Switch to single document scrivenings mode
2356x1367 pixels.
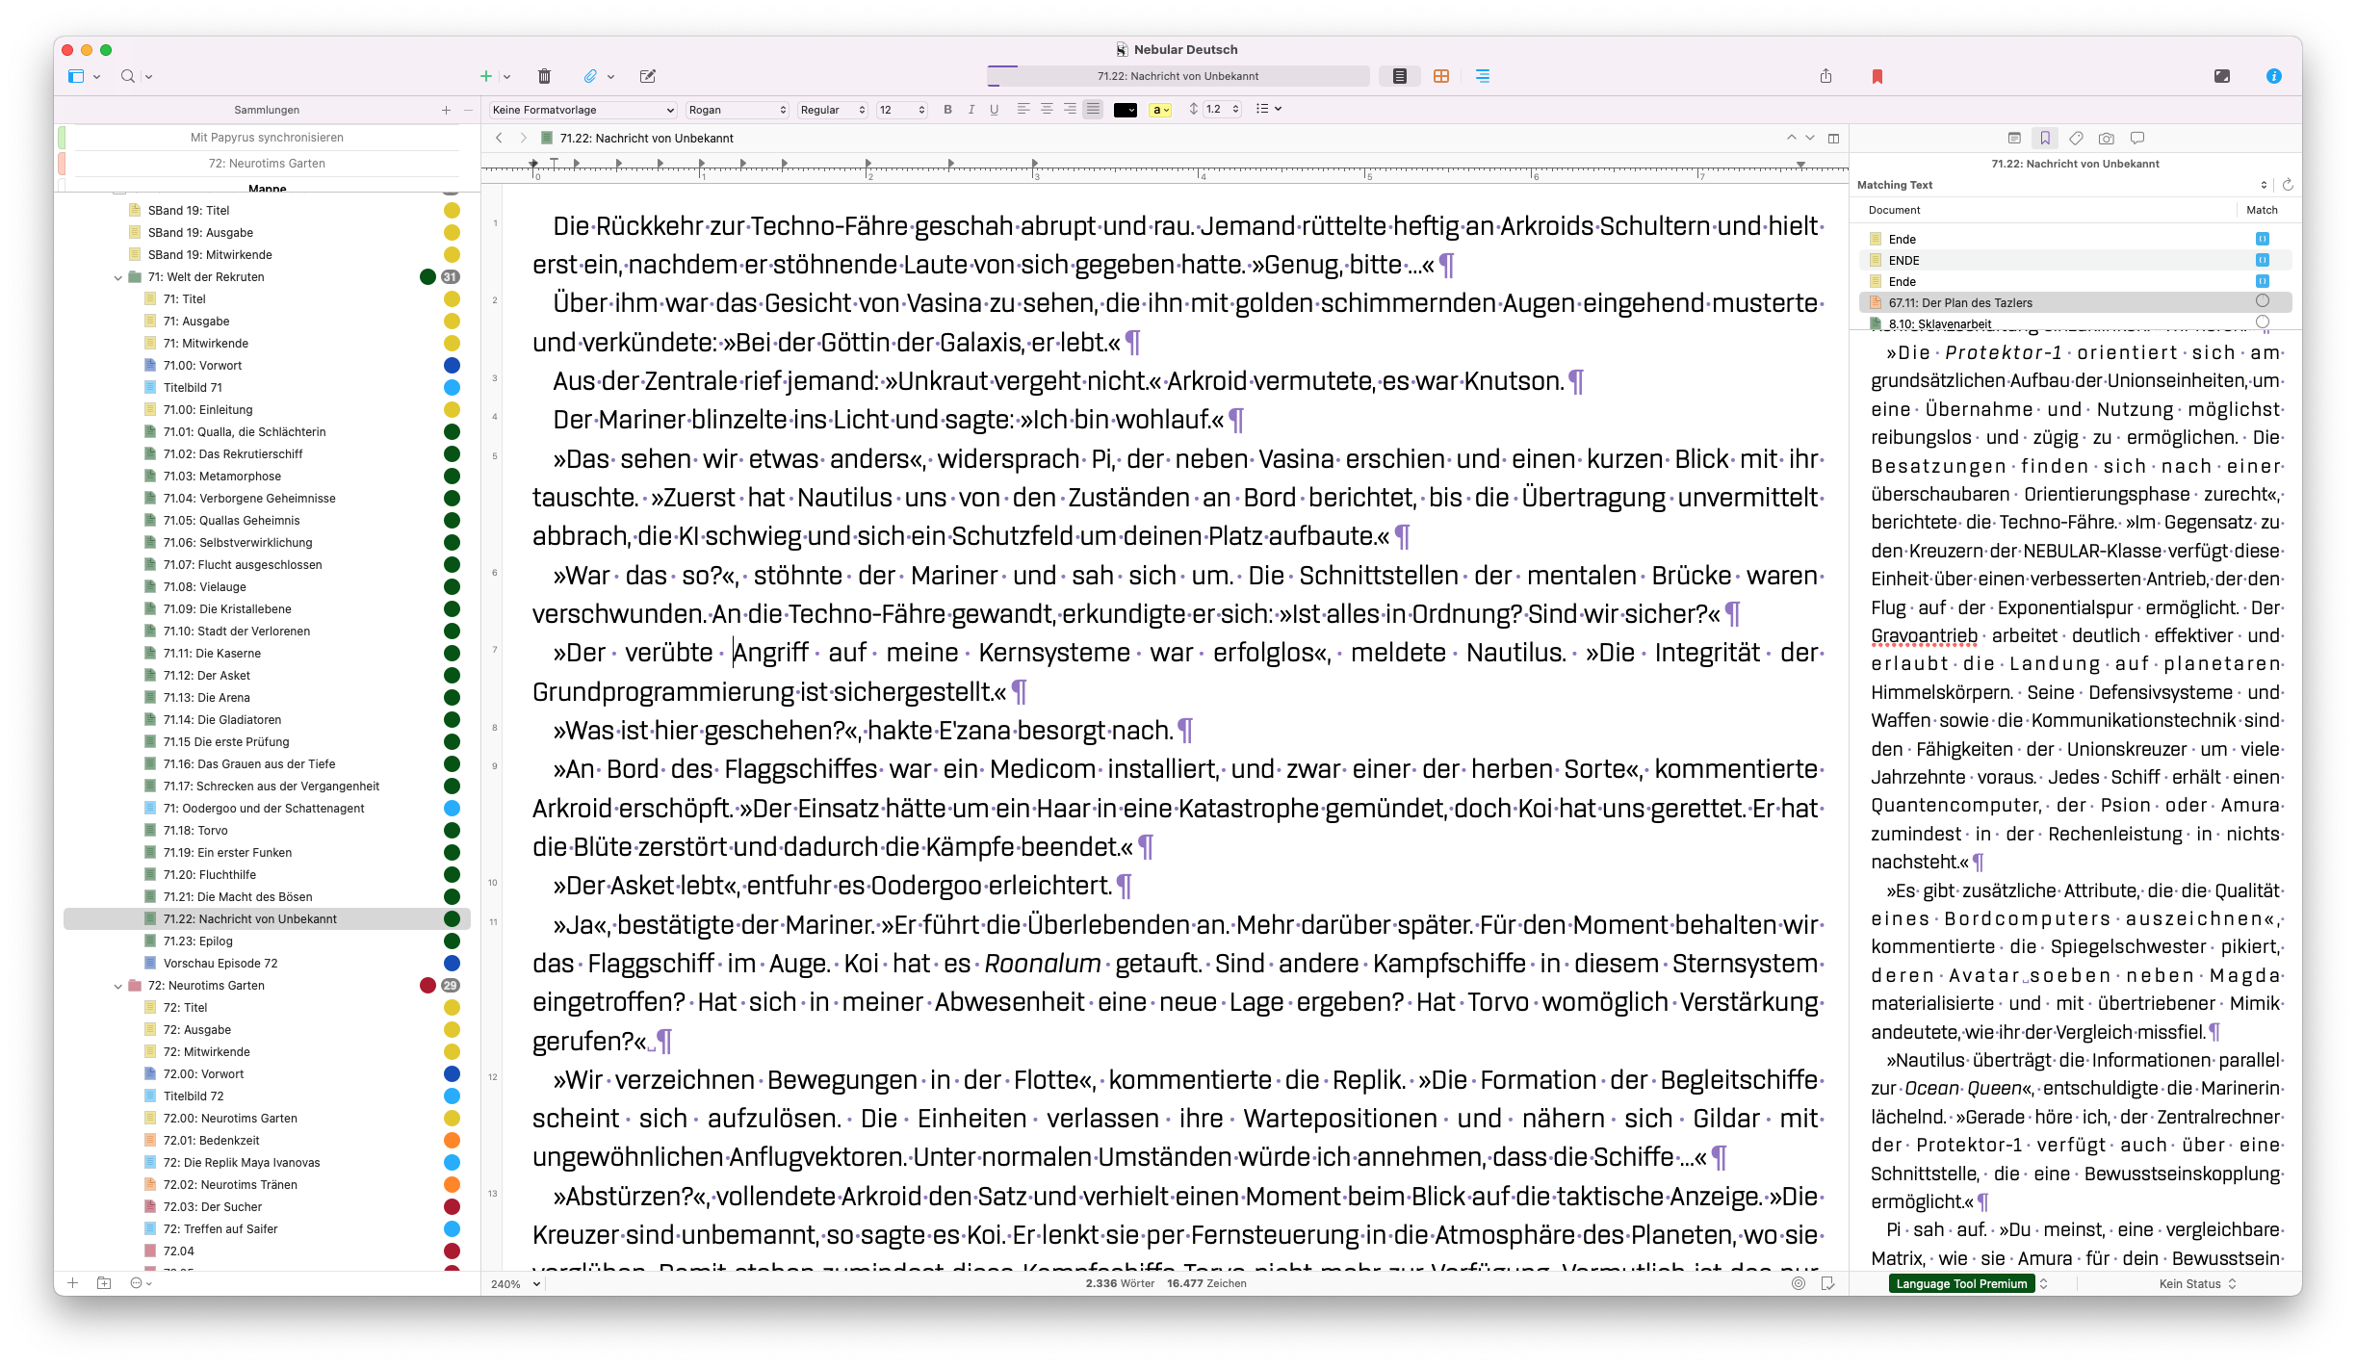[x=1400, y=76]
